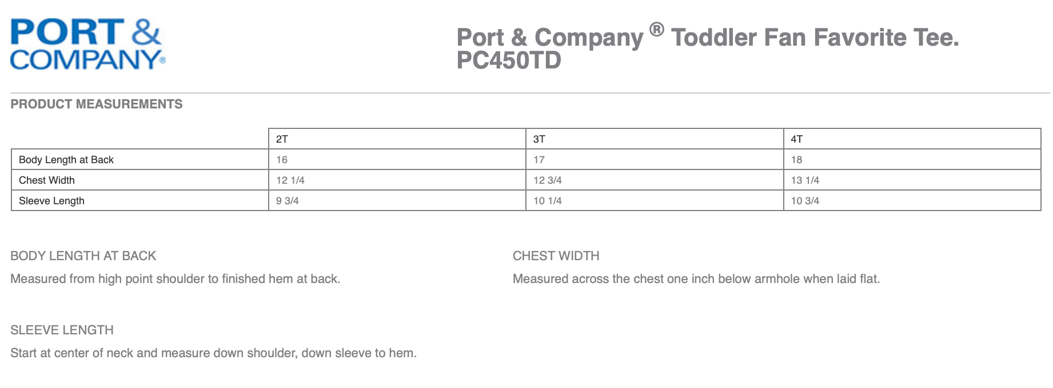
Task: Select the 2T size column header
Action: (x=282, y=139)
